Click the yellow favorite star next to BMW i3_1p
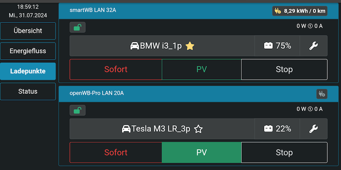341x170 pixels. point(190,46)
